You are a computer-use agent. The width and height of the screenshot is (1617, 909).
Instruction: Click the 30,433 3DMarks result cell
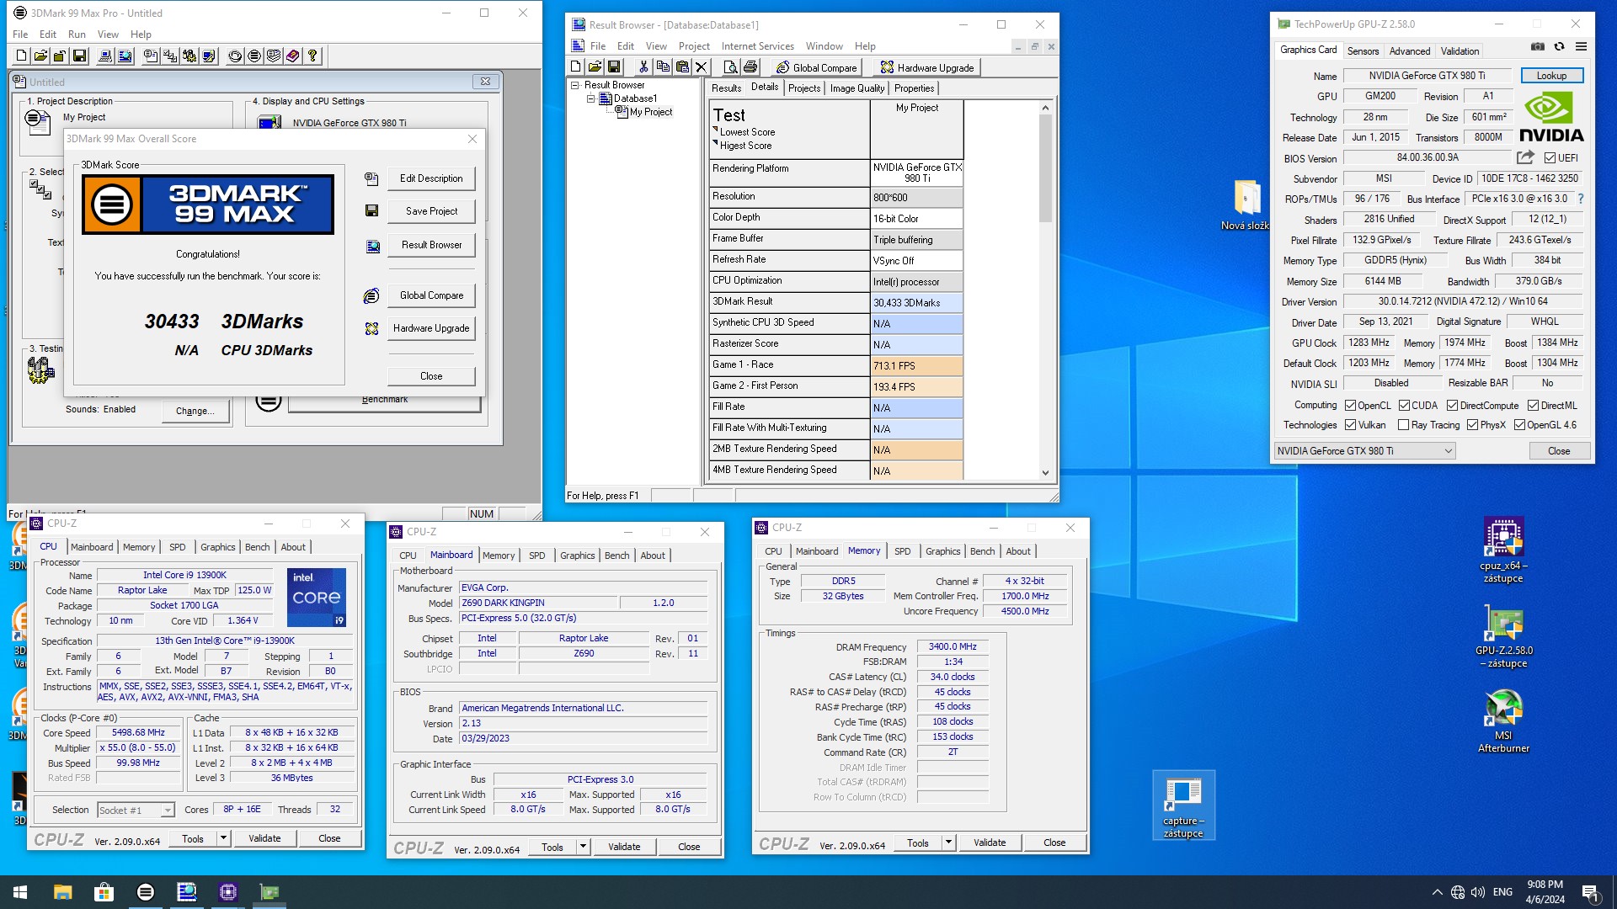point(916,303)
